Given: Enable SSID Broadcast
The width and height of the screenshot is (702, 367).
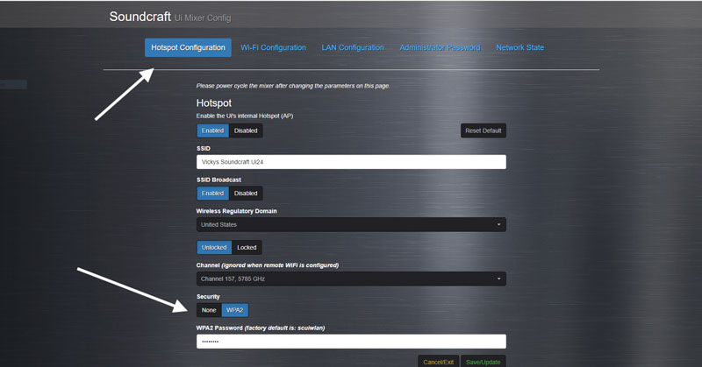Looking at the screenshot, I should click(x=212, y=193).
